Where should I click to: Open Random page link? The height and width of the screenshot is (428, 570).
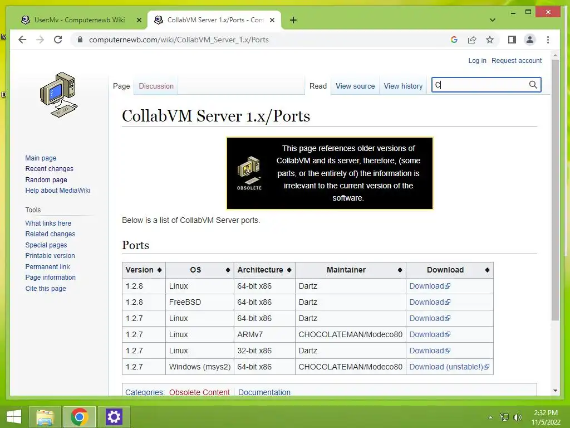point(46,180)
